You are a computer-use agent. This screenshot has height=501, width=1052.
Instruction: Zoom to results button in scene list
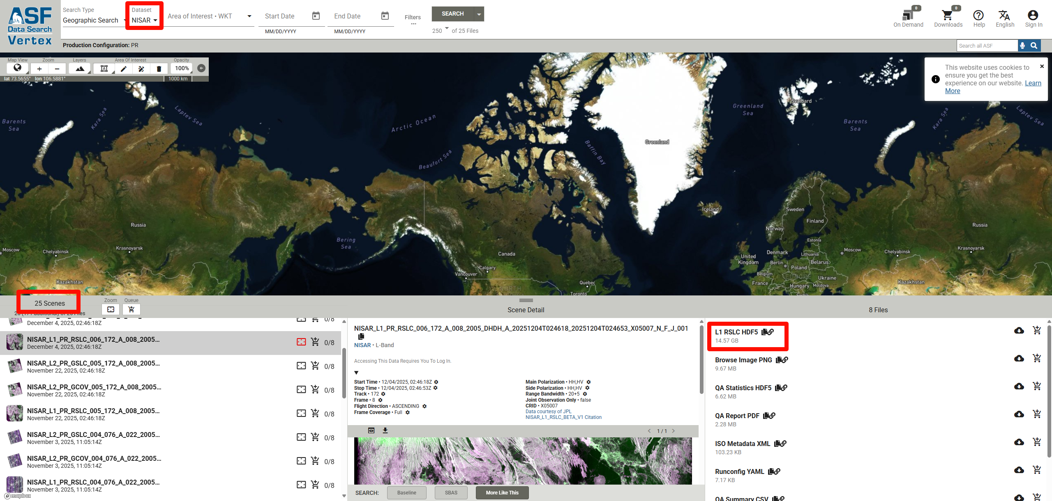[111, 309]
